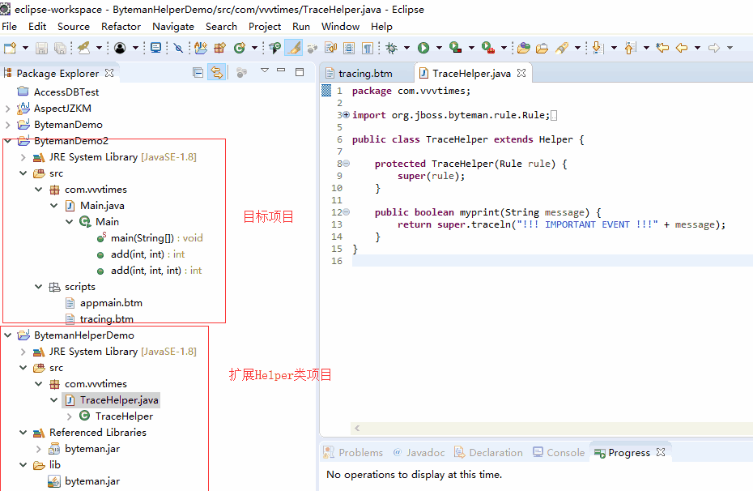This screenshot has height=491, width=753.
Task: Collapse the myprint method fold on line 12
Action: tap(347, 211)
